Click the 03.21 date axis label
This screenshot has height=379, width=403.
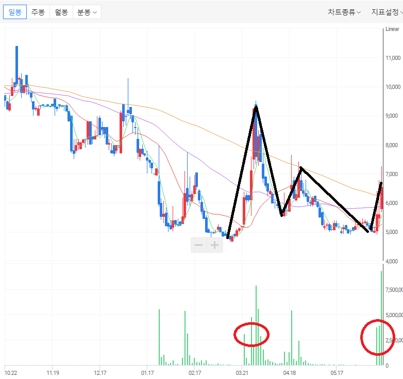(x=242, y=373)
